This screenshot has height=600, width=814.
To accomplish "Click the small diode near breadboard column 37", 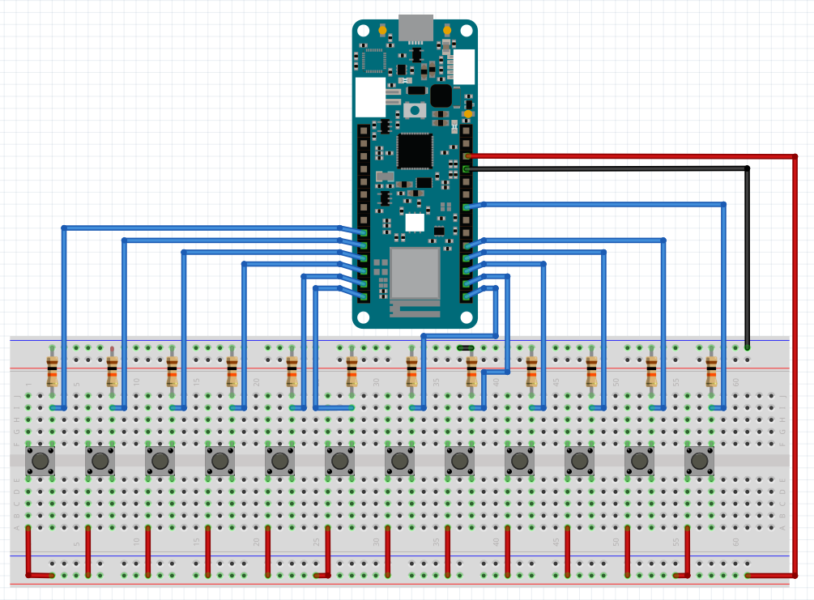I will [464, 348].
